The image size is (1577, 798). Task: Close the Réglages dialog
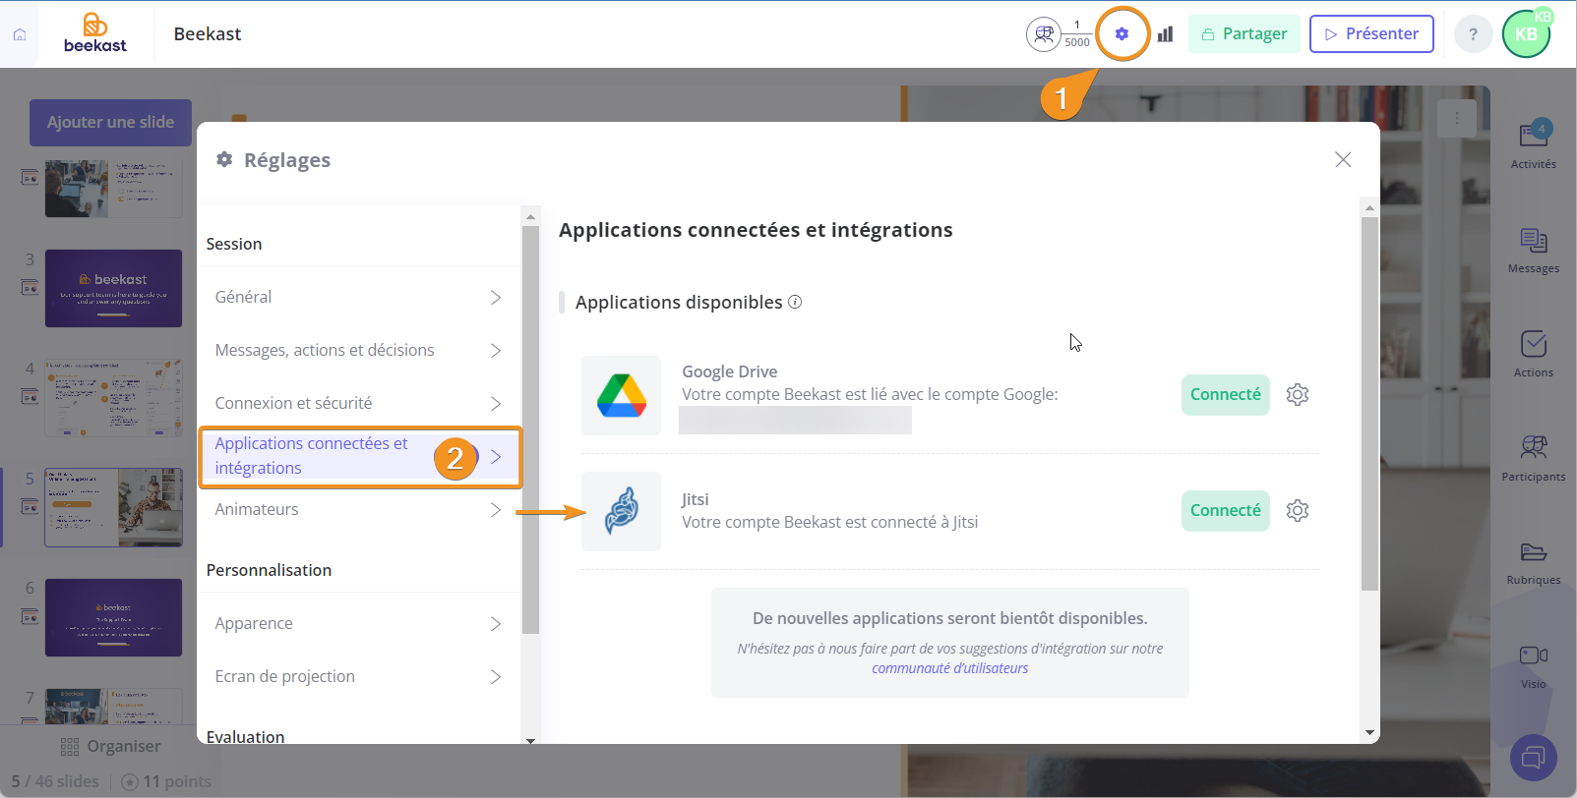pyautogui.click(x=1343, y=159)
